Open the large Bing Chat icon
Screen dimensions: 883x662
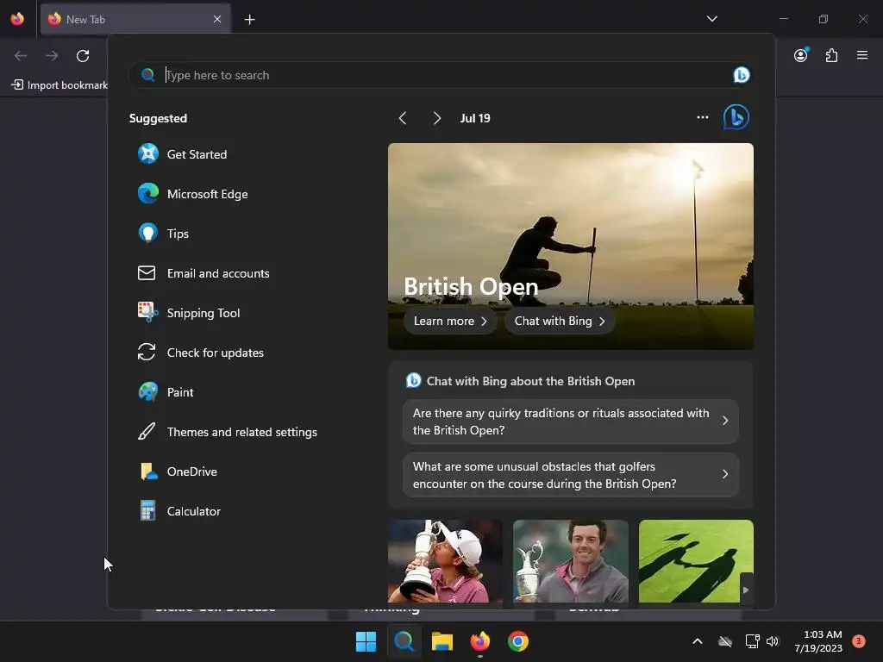736,117
